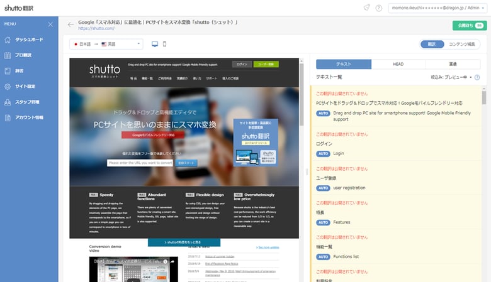The image size is (491, 282).
Task: Click the AUTO badge next to Functions list
Action: pyautogui.click(x=323, y=257)
